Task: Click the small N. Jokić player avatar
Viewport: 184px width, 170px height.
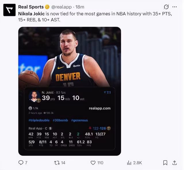Action: click(34, 97)
